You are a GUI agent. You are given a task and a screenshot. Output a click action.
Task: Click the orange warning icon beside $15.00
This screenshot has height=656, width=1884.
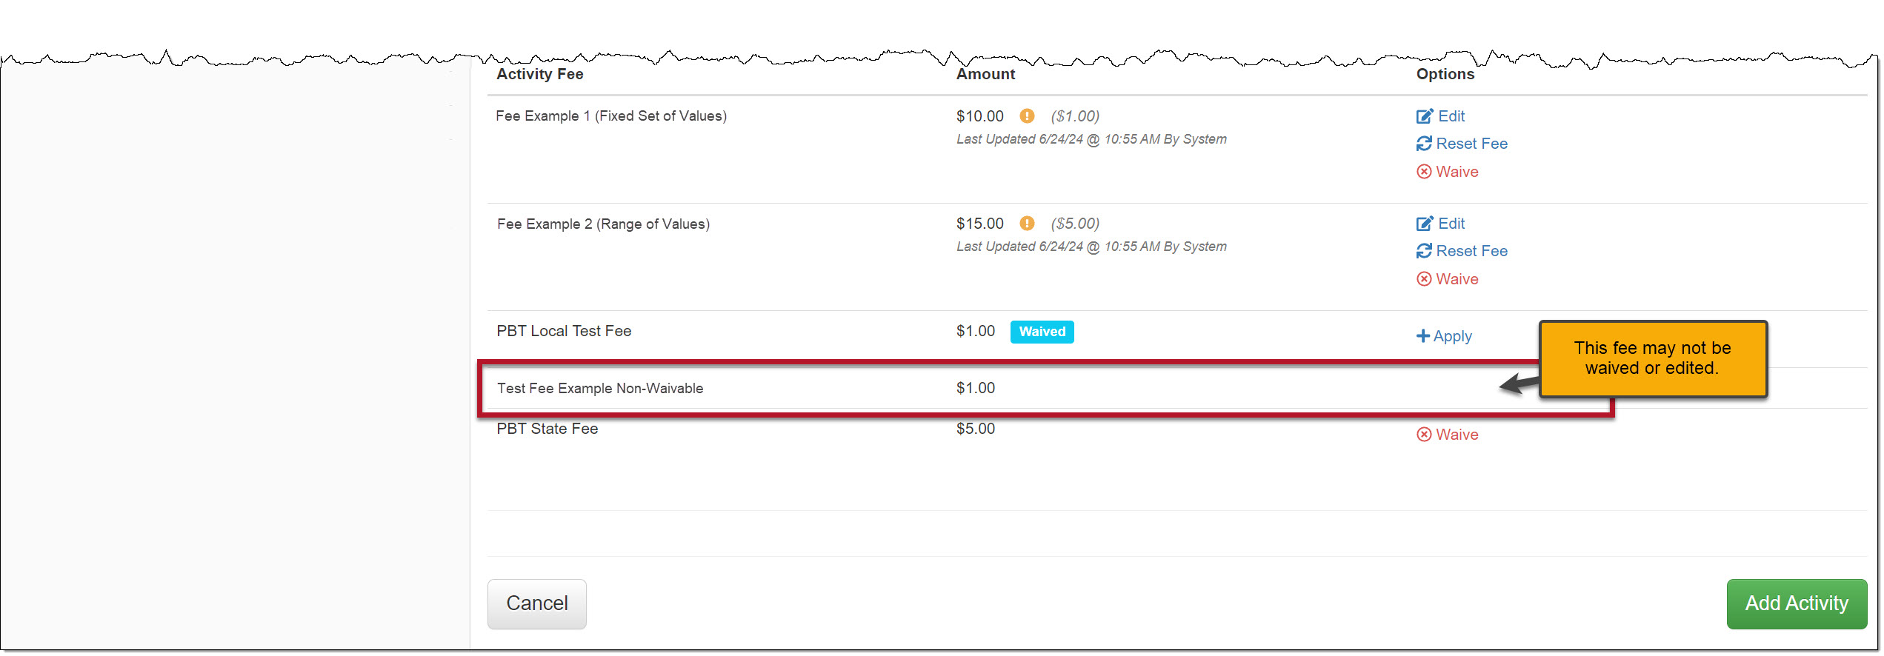(x=1027, y=224)
